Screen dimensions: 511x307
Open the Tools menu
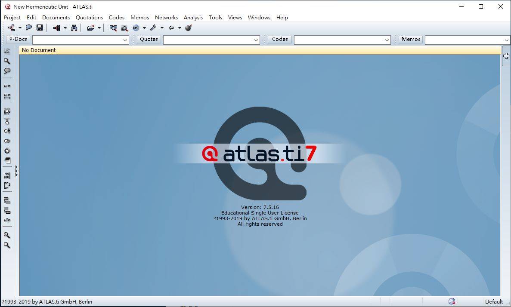point(215,18)
